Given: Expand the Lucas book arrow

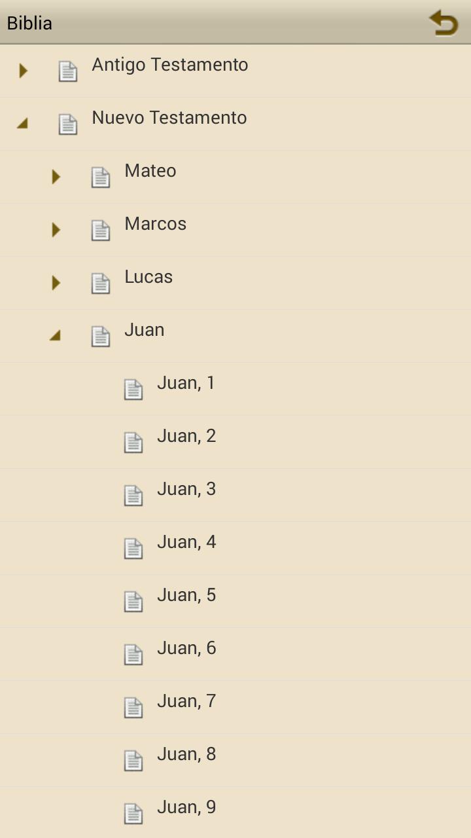Looking at the screenshot, I should pyautogui.click(x=56, y=283).
